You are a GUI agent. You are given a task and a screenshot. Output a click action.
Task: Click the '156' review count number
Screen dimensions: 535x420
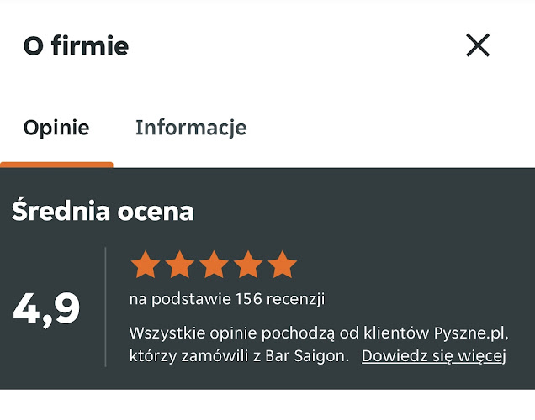248,299
